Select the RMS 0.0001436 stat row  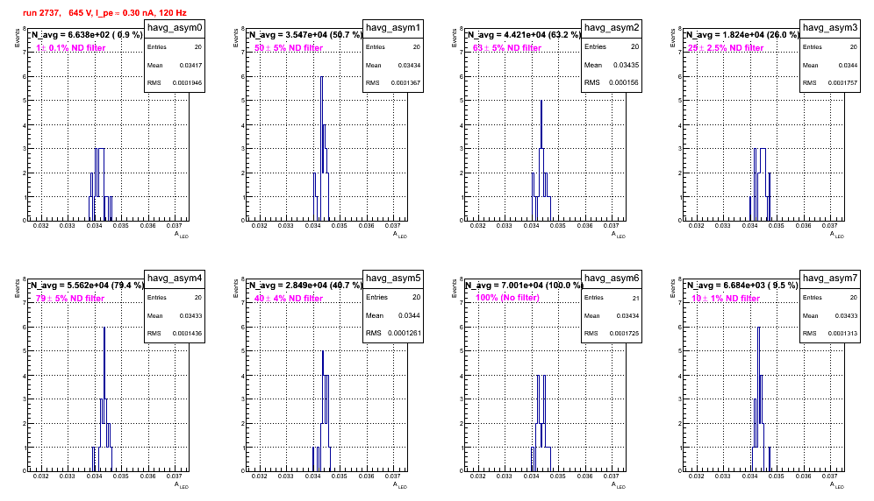click(x=175, y=334)
